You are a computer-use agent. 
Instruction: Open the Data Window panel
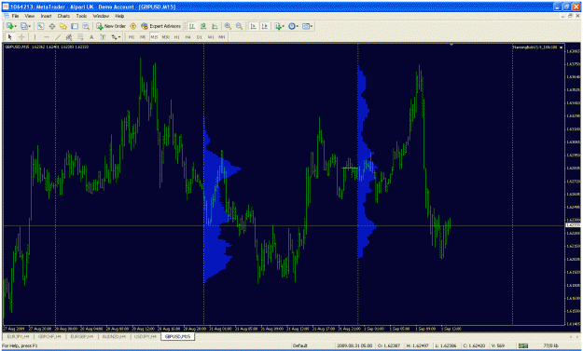pos(52,26)
